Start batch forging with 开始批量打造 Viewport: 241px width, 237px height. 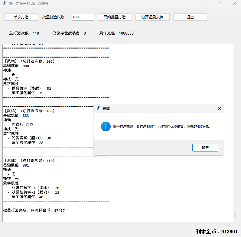pos(115,17)
